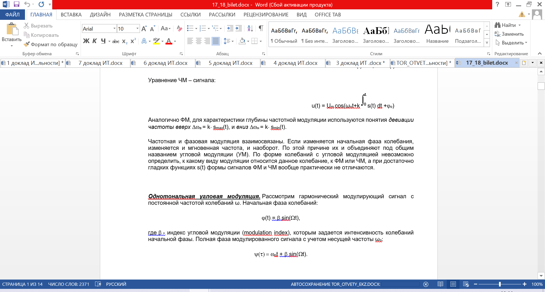Center align text
This screenshot has width=545, height=292.
(x=199, y=41)
